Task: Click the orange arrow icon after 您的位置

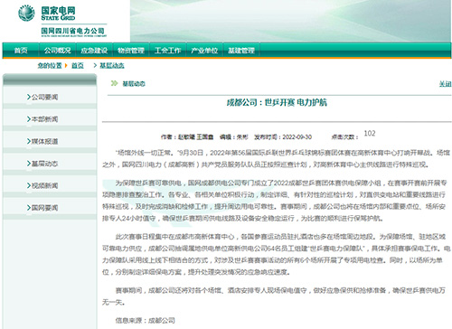Action: (x=66, y=65)
